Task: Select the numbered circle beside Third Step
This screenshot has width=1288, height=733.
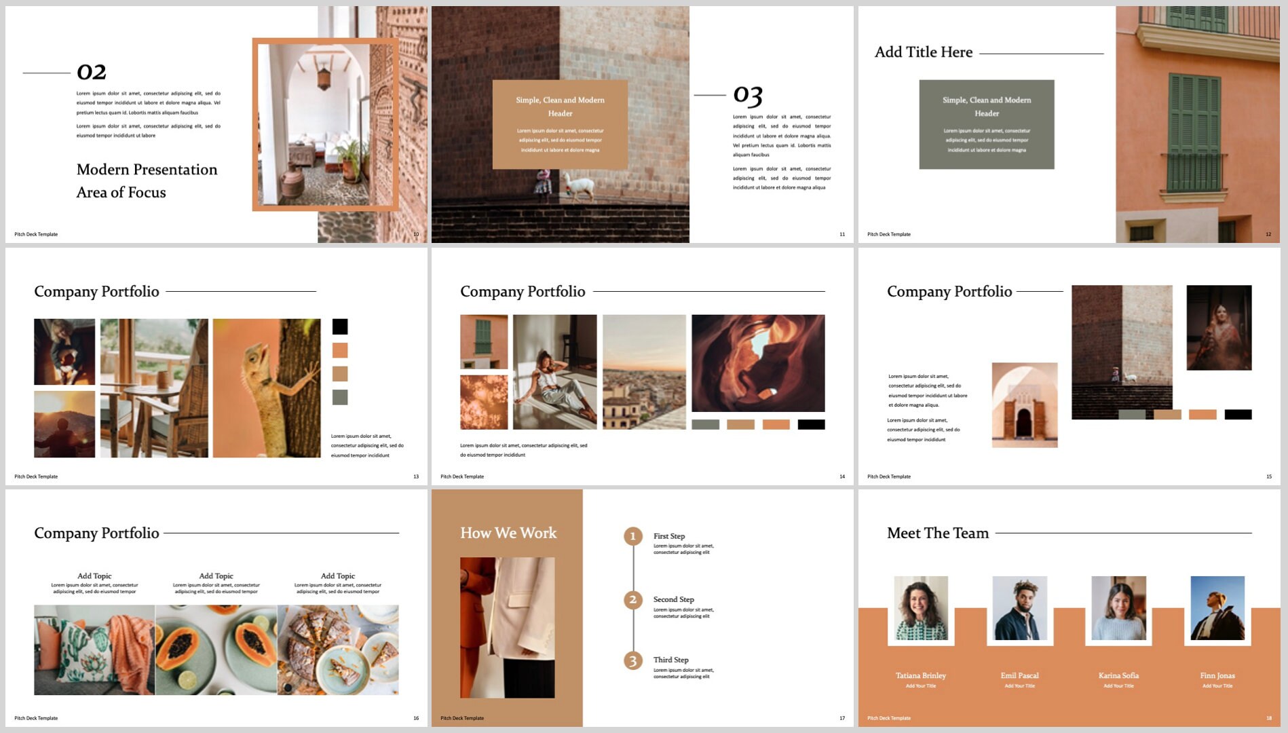Action: coord(632,659)
